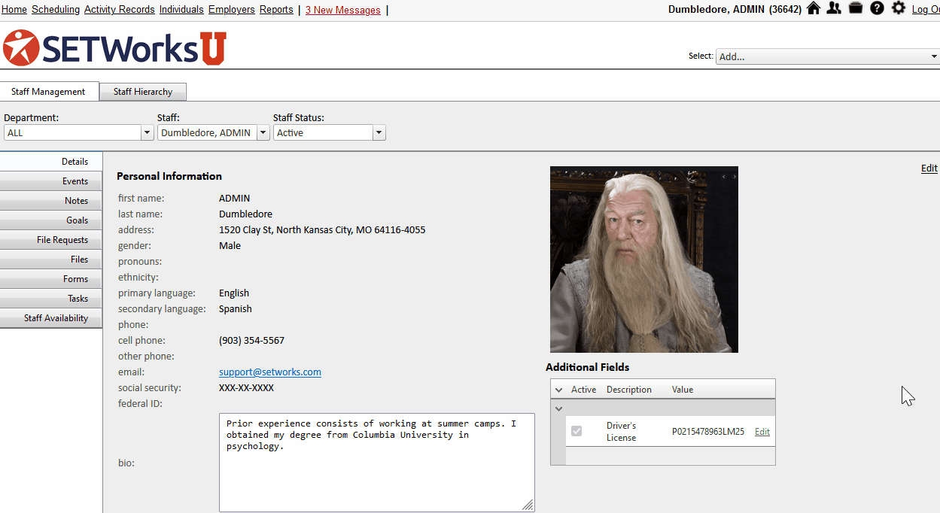Select the File Requests side tab
940x513 pixels.
click(51, 240)
